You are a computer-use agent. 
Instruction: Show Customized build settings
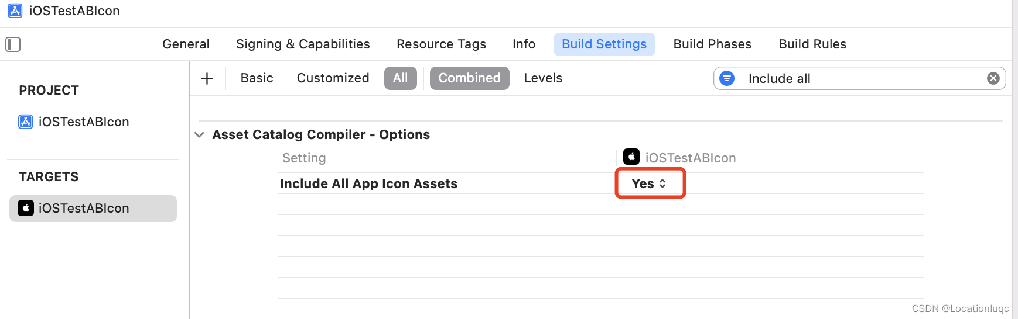[333, 78]
